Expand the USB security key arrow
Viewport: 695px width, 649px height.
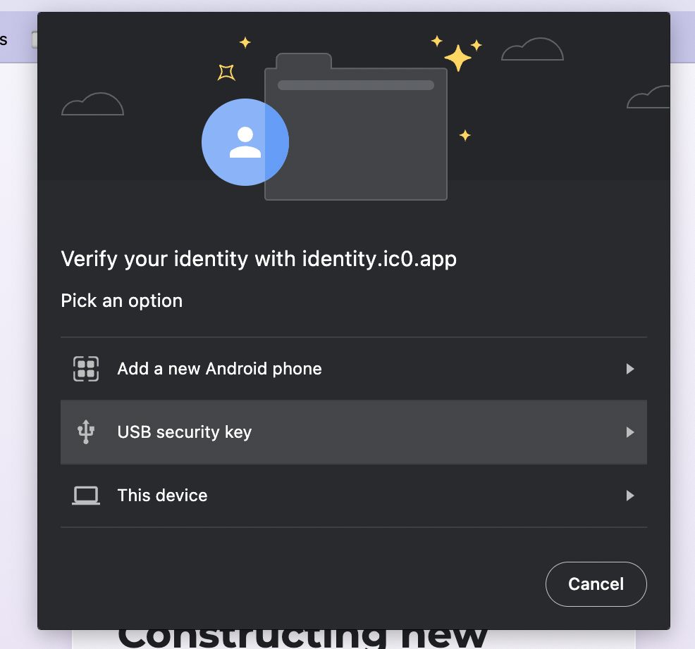pyautogui.click(x=630, y=432)
